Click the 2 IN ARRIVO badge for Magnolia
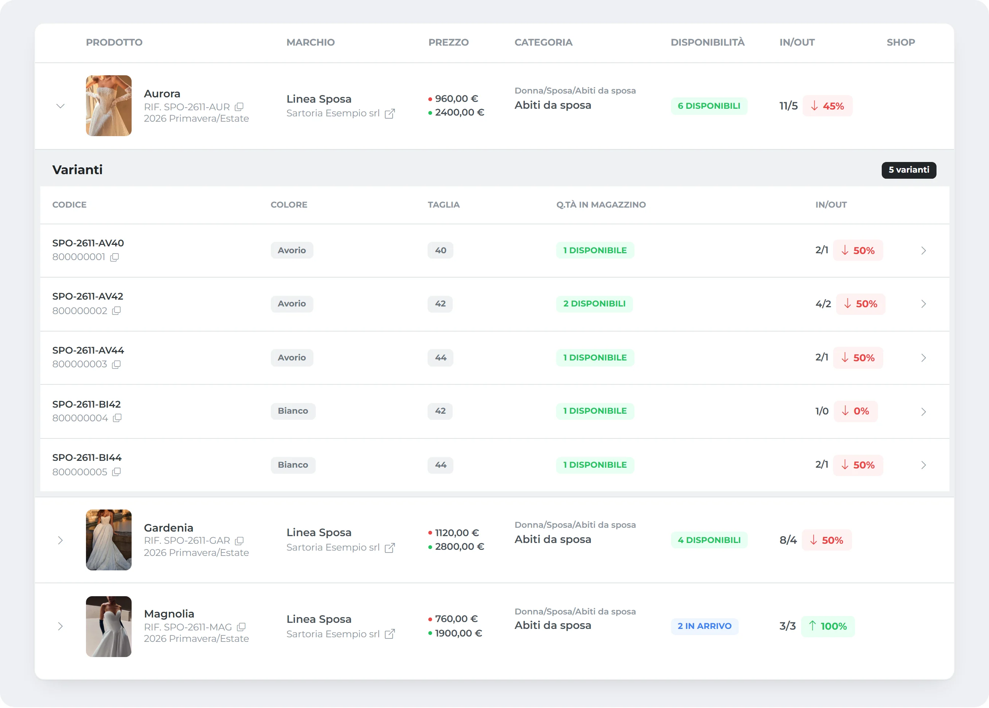Image resolution: width=989 pixels, height=708 pixels. 704,626
